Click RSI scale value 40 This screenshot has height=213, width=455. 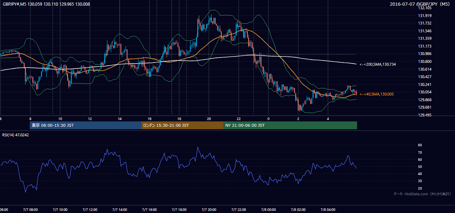[x=420, y=174]
